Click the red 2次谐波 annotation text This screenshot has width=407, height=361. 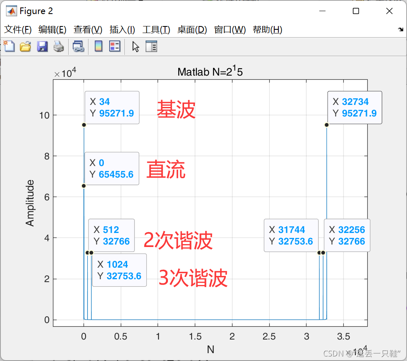point(178,240)
